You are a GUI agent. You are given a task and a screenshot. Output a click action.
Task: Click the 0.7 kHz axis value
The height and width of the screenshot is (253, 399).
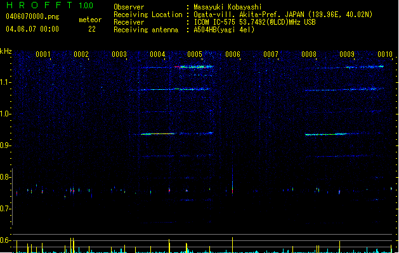tap(5, 209)
